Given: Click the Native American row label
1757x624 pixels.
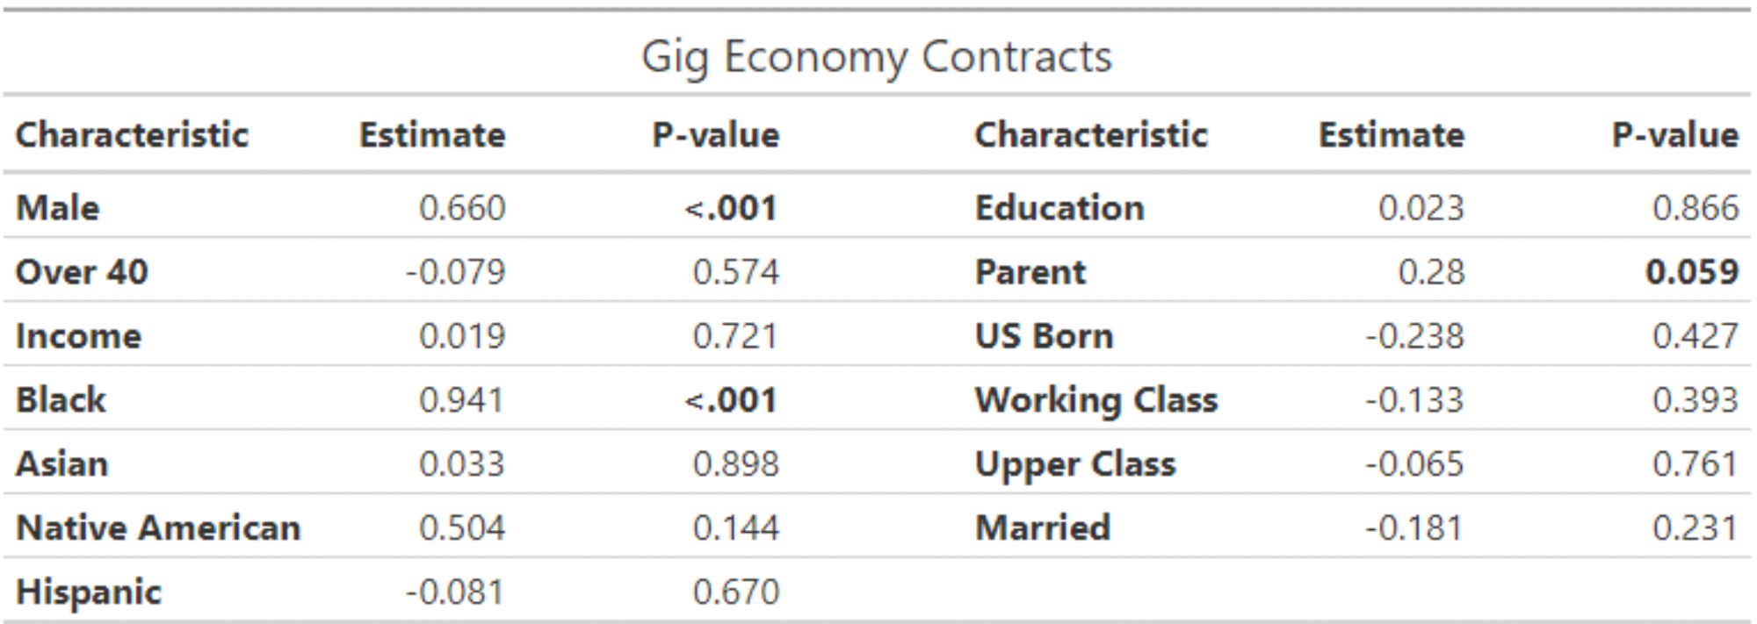Looking at the screenshot, I should click(x=158, y=527).
